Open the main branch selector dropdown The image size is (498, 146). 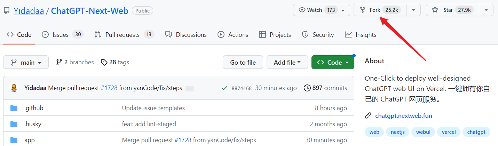[x=26, y=62]
